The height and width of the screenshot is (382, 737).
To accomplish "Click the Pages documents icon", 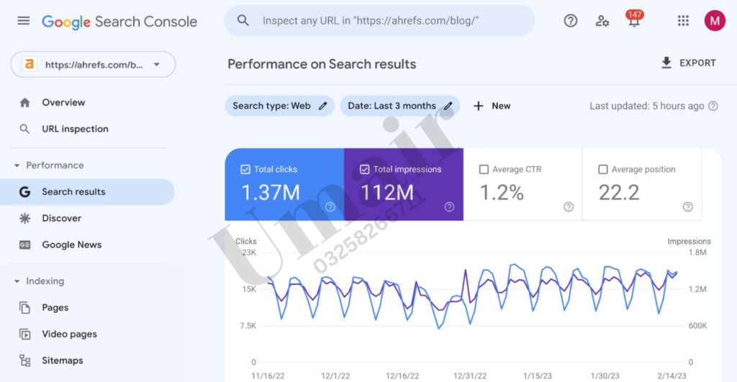I will 25,308.
